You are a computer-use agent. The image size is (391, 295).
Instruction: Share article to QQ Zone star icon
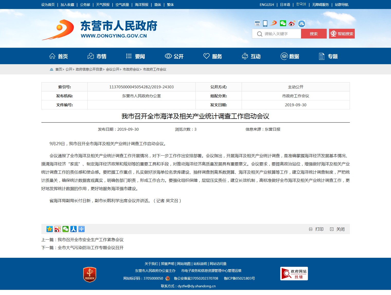(x=50, y=229)
